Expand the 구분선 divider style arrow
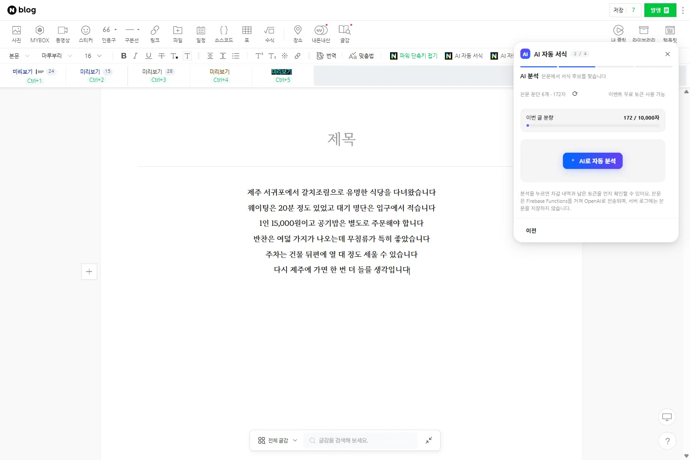Viewport: 690px width, 460px height. 138,29
